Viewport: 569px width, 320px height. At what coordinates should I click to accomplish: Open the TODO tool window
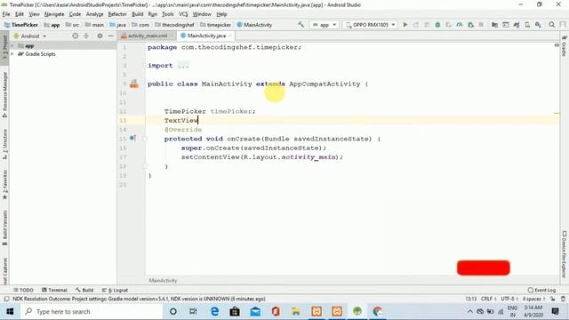click(23, 290)
